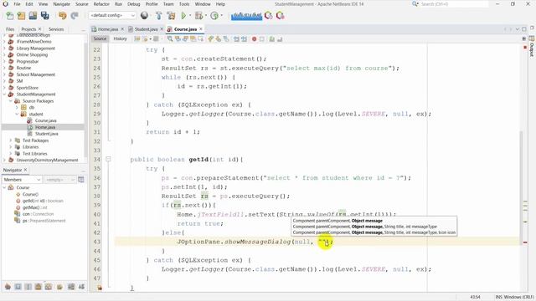
Task: Open the default config dropdown
Action: pyautogui.click(x=112, y=15)
